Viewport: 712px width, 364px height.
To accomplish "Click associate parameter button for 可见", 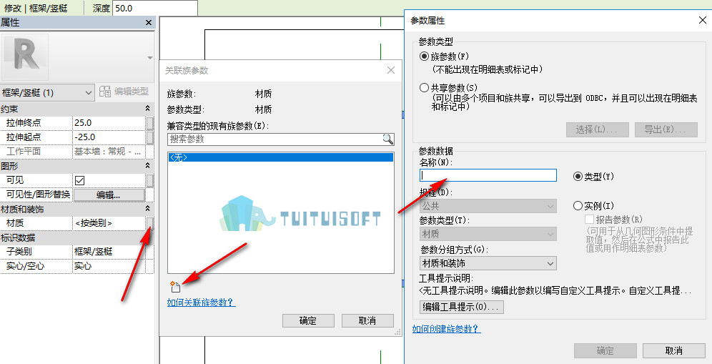I will pyautogui.click(x=150, y=180).
